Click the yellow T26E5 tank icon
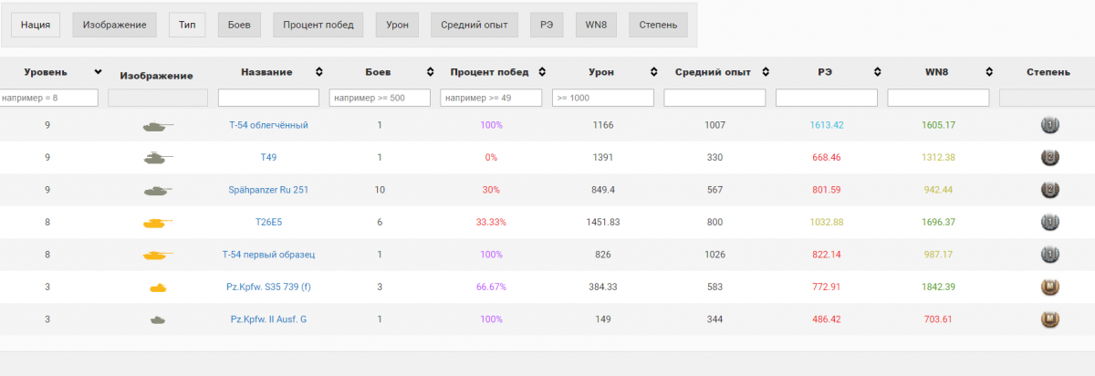The height and width of the screenshot is (376, 1095). [x=158, y=222]
